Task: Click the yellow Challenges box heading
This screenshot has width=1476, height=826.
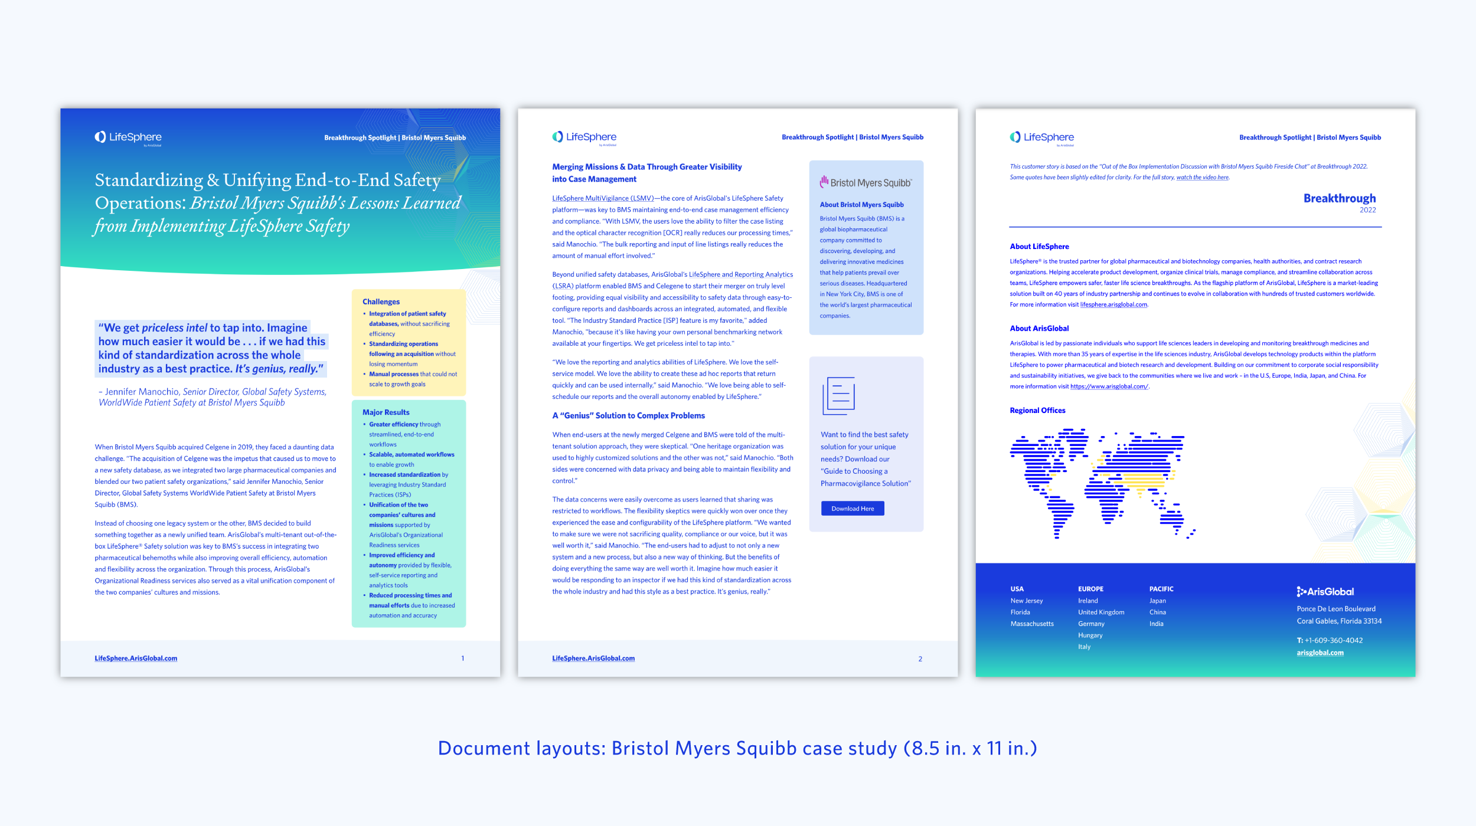Action: [381, 301]
